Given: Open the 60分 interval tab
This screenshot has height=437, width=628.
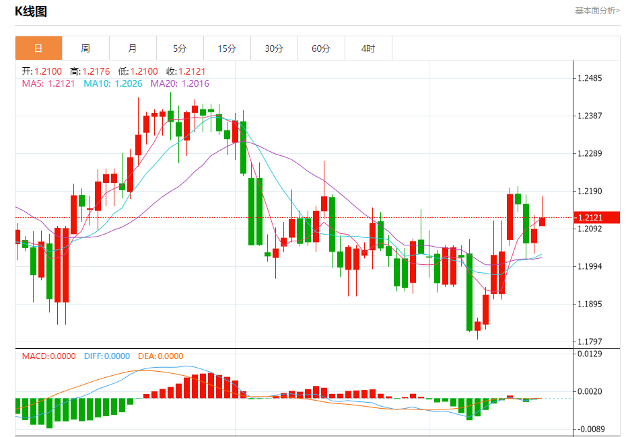Looking at the screenshot, I should [321, 48].
